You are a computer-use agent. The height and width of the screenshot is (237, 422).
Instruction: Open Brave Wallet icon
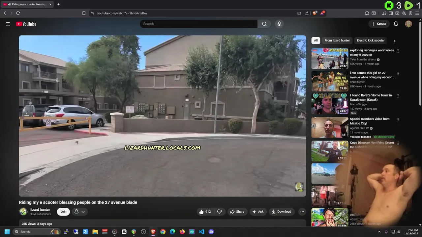[x=397, y=13]
